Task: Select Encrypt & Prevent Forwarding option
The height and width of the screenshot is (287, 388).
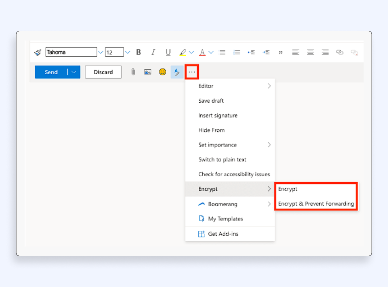Action: click(x=316, y=204)
